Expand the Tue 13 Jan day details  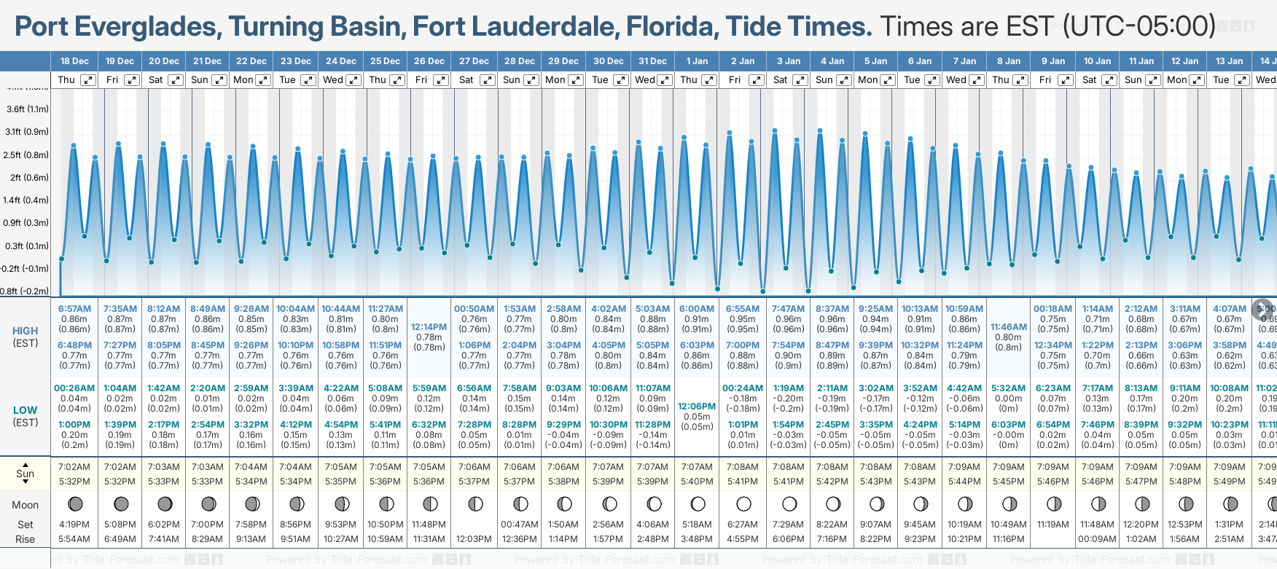click(1241, 80)
